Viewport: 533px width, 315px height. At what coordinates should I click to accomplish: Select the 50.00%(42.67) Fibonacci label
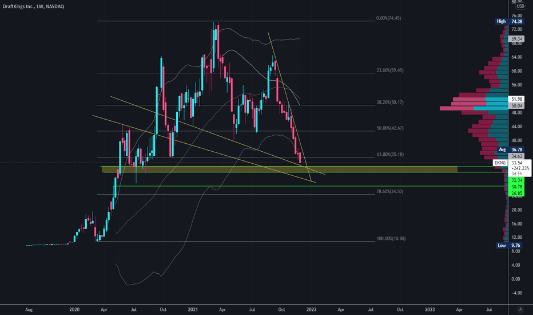pos(390,128)
